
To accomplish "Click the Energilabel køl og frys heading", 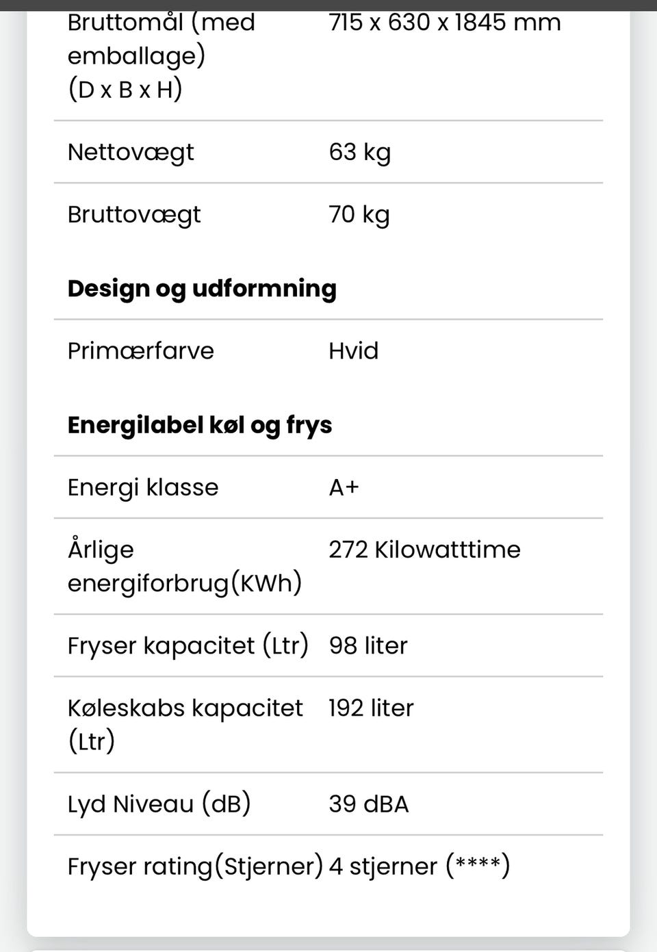I will pyautogui.click(x=200, y=425).
